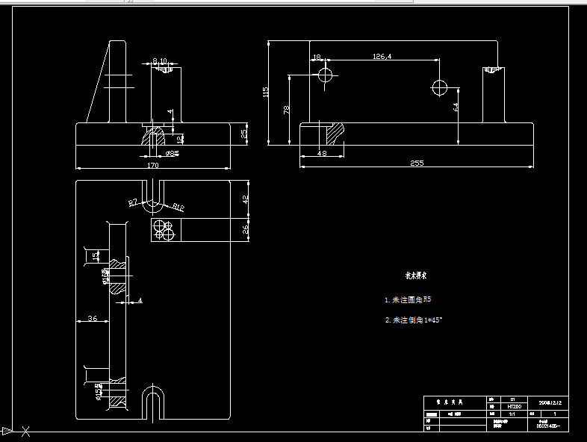Click the 12.12 date in the title block
This screenshot has width=587, height=442.
click(x=550, y=403)
